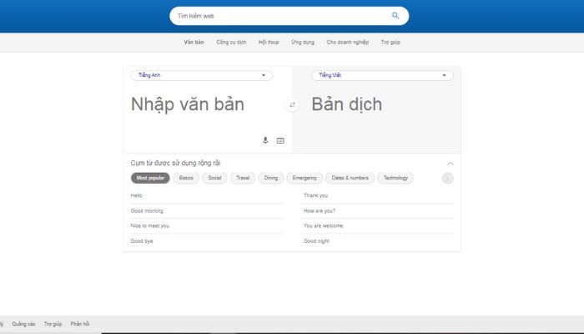Viewport: 584px width, 334px height.
Task: Select the Most popular phrase category
Action: pos(150,178)
